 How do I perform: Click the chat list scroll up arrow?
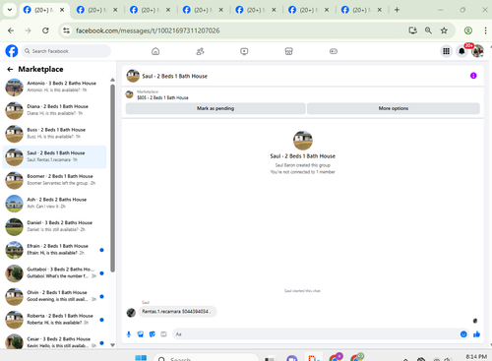(112, 80)
